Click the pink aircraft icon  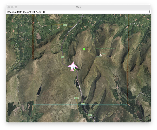tap(73, 66)
